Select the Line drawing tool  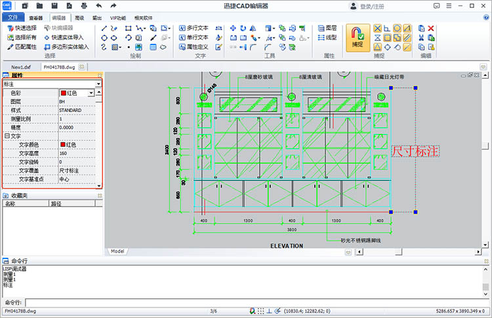tap(104, 29)
